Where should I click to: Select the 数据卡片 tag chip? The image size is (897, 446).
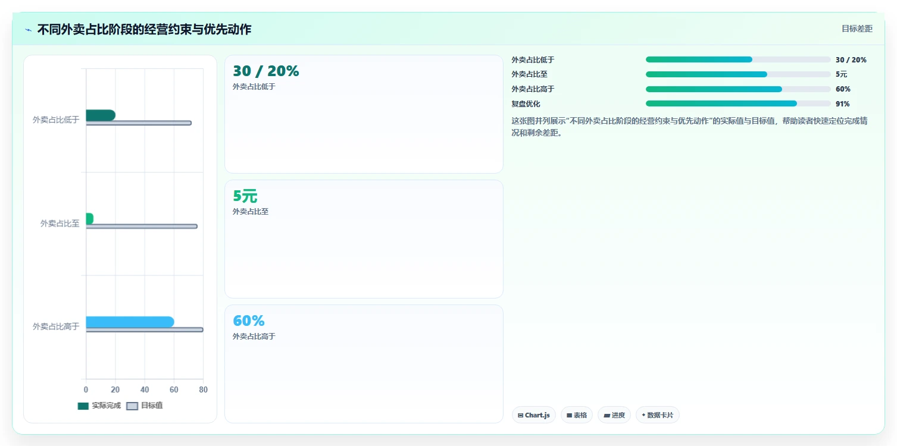pos(658,415)
